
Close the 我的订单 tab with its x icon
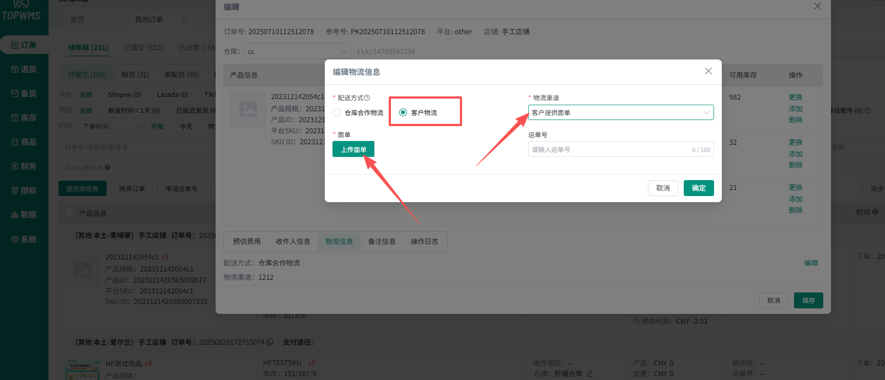pyautogui.click(x=184, y=19)
